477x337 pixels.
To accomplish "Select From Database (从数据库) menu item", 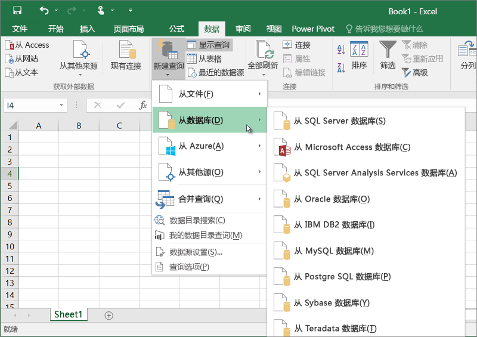I will point(209,120).
